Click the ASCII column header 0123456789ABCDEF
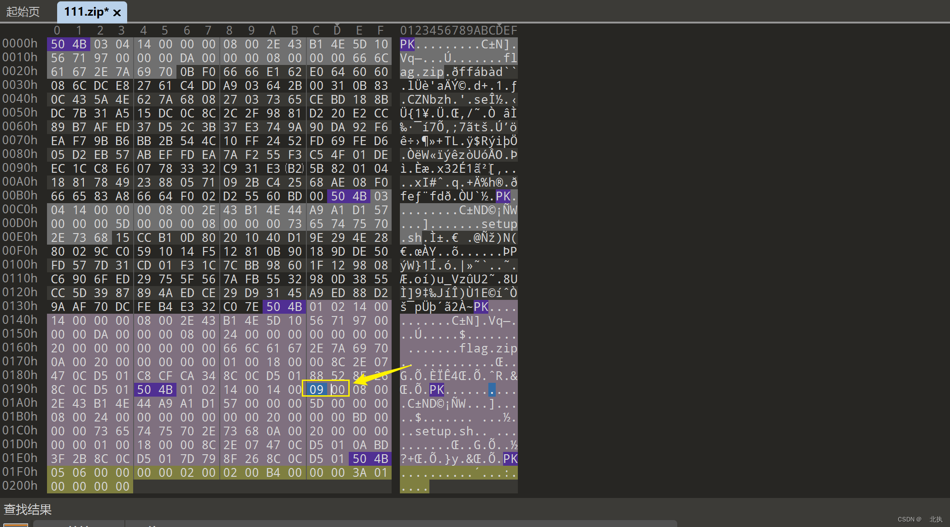 pos(458,30)
